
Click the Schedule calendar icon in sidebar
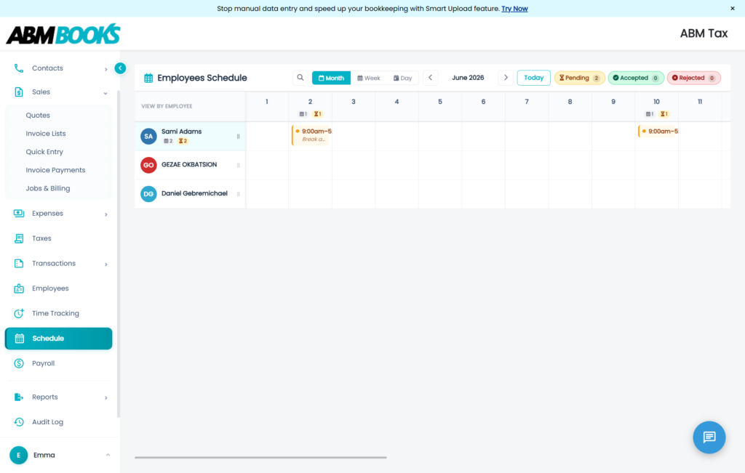coord(19,339)
